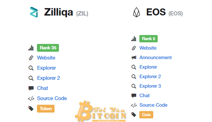Open the EOS Chat link
This screenshot has width=212, height=122.
(144, 95)
